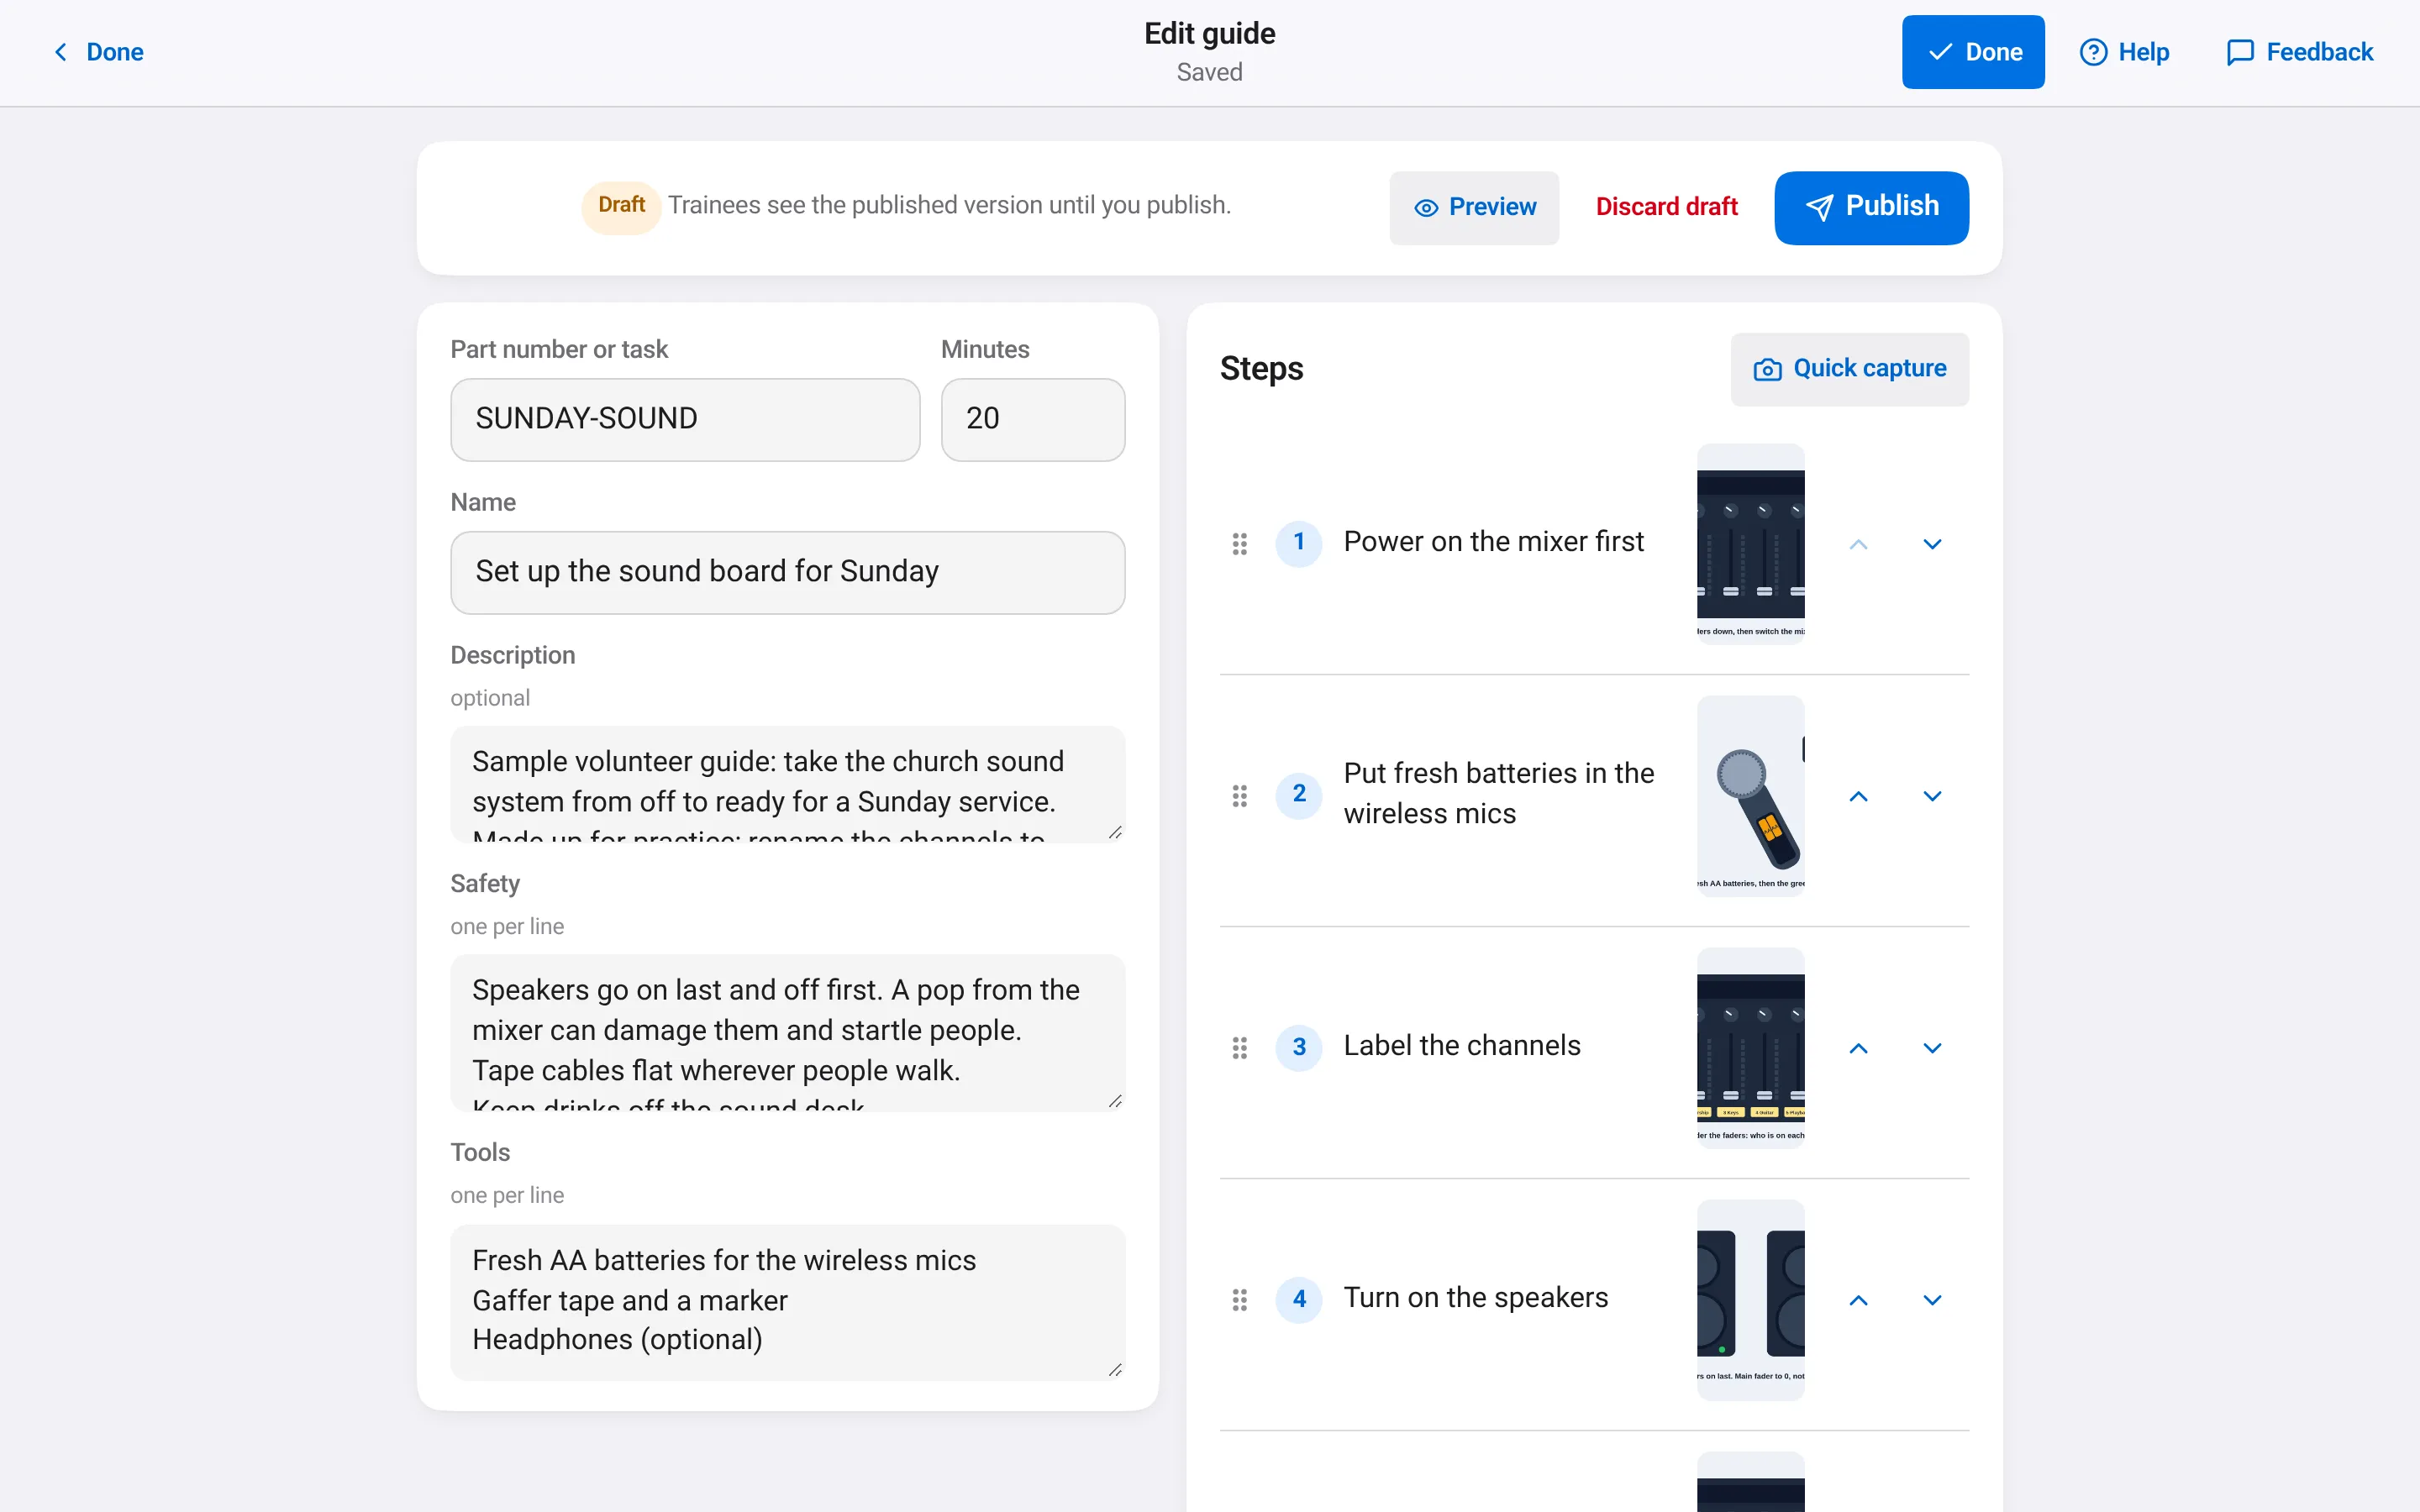Go back using top-left Done chevron
The width and height of the screenshot is (2420, 1512).
point(97,52)
